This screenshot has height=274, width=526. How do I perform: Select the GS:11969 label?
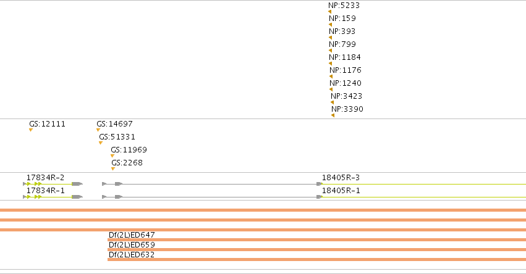pos(129,150)
